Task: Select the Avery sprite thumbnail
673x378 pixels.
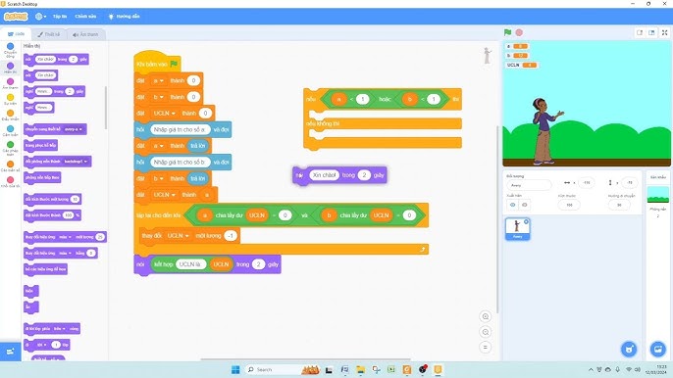Action: pos(517,228)
